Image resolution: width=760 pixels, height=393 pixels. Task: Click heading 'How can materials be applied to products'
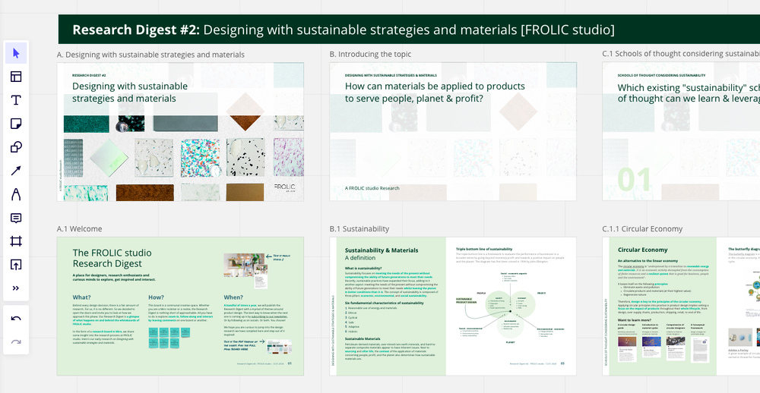point(435,86)
